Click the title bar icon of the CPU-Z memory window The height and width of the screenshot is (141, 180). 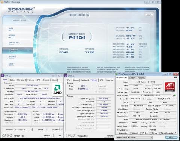coord(66,76)
